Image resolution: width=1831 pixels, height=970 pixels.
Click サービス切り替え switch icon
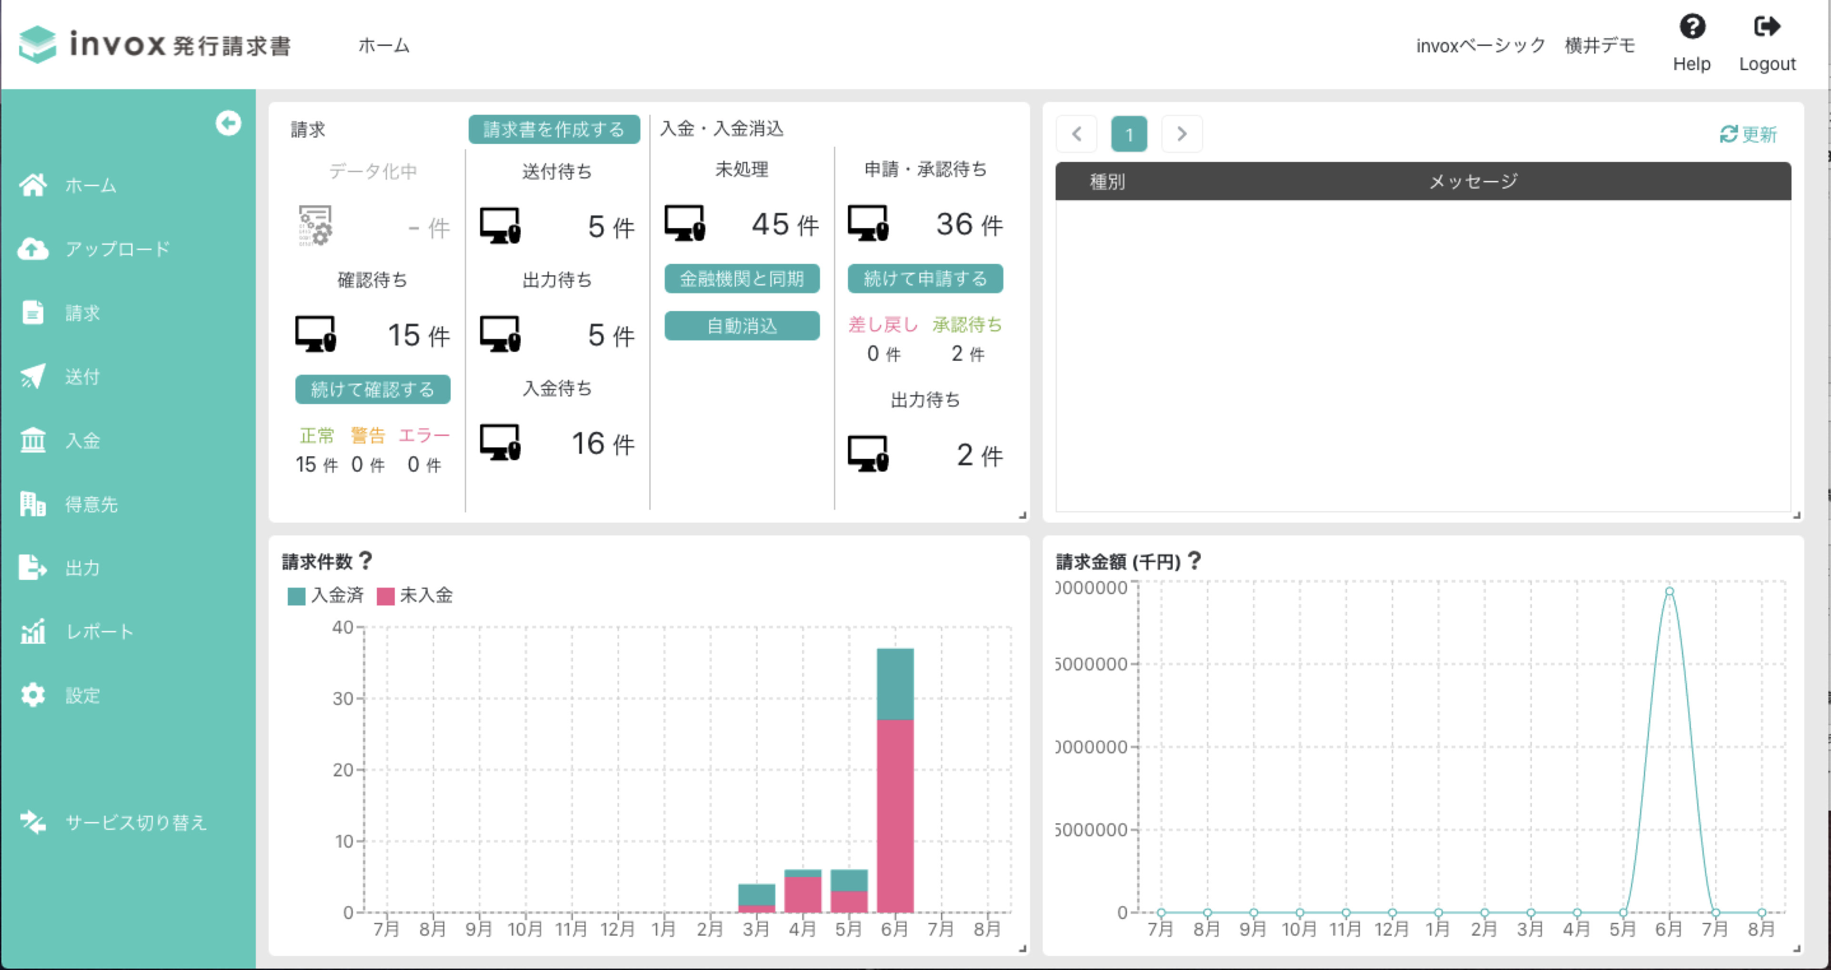pos(33,822)
